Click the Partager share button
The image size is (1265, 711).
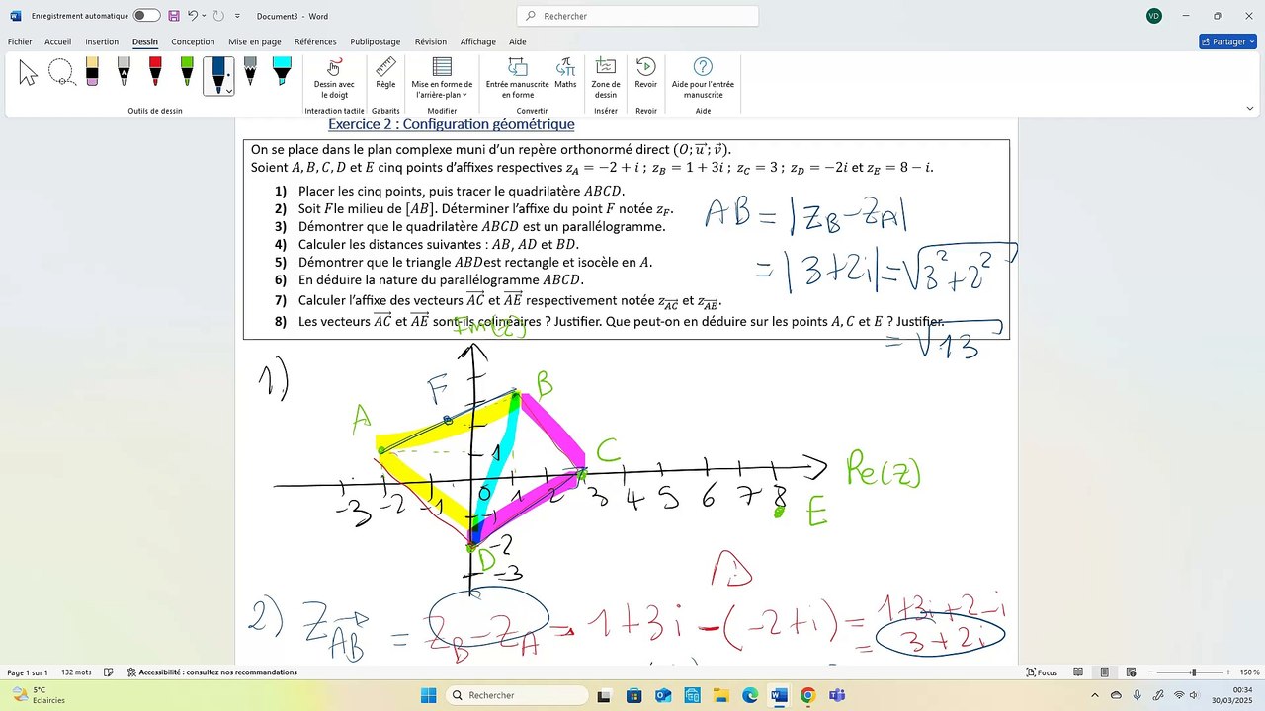click(x=1227, y=41)
